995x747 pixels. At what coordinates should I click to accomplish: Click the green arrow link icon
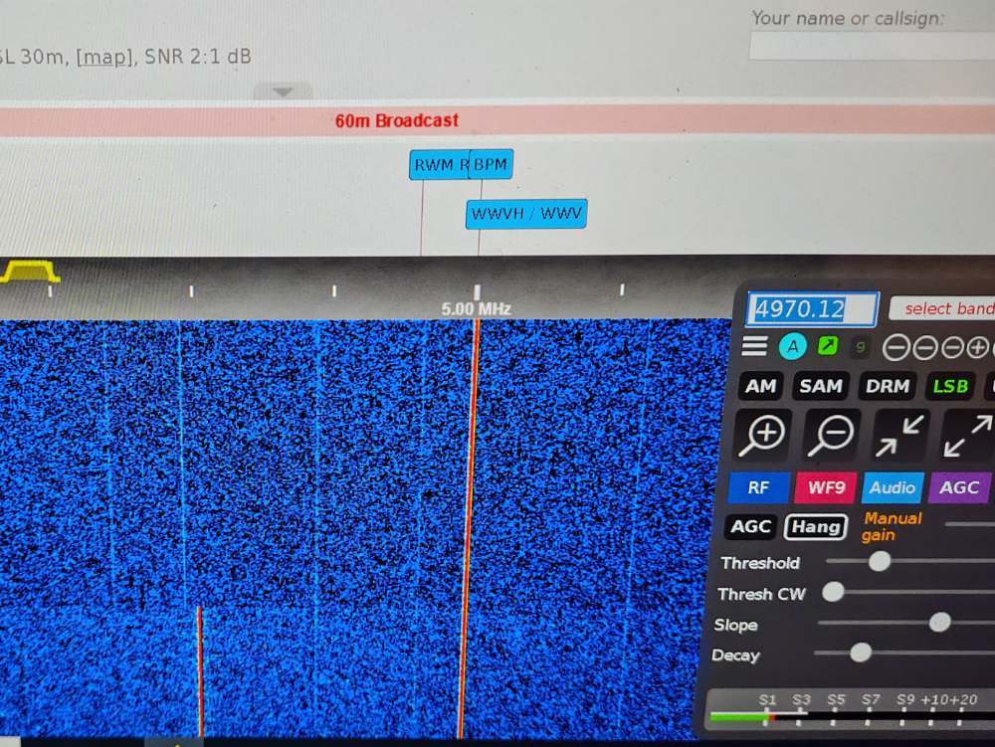pyautogui.click(x=828, y=346)
